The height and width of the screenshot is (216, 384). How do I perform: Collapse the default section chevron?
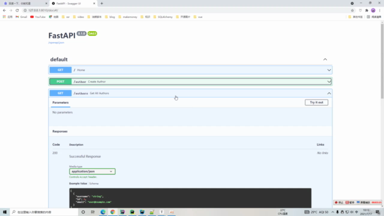(x=325, y=59)
